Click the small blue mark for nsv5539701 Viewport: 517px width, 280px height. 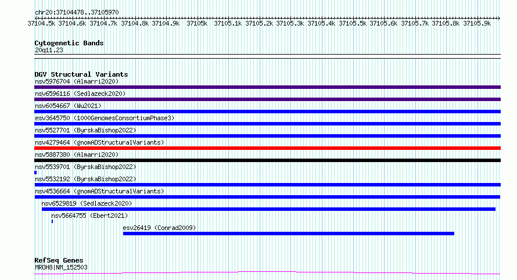point(35,173)
